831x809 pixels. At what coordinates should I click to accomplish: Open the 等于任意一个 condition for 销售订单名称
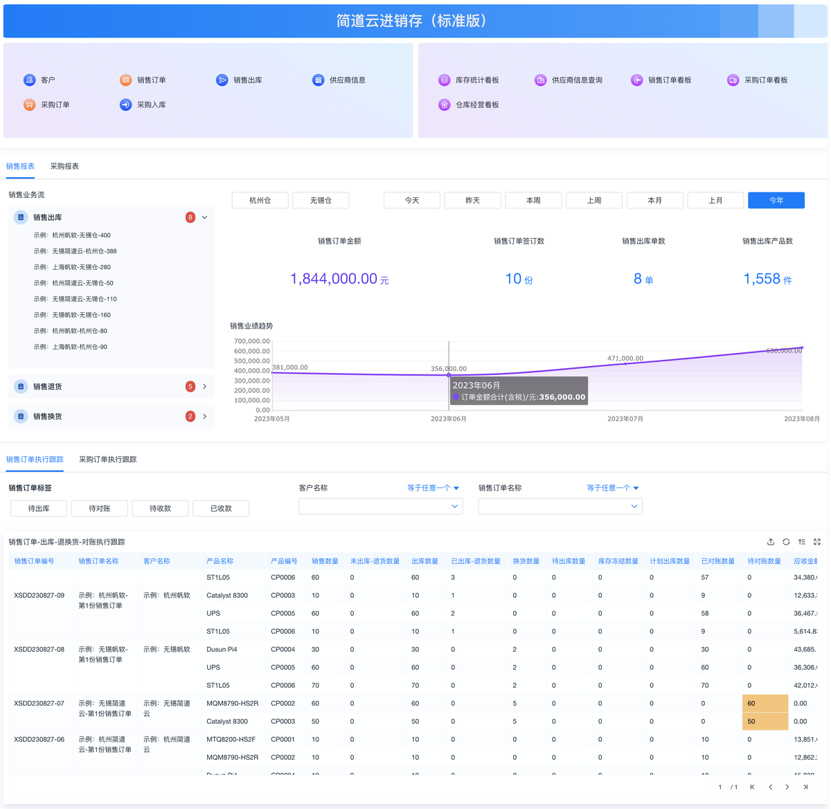(x=612, y=488)
